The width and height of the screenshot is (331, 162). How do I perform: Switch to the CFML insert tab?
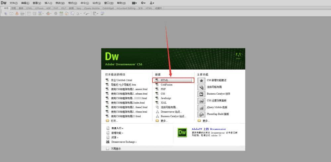point(29,8)
